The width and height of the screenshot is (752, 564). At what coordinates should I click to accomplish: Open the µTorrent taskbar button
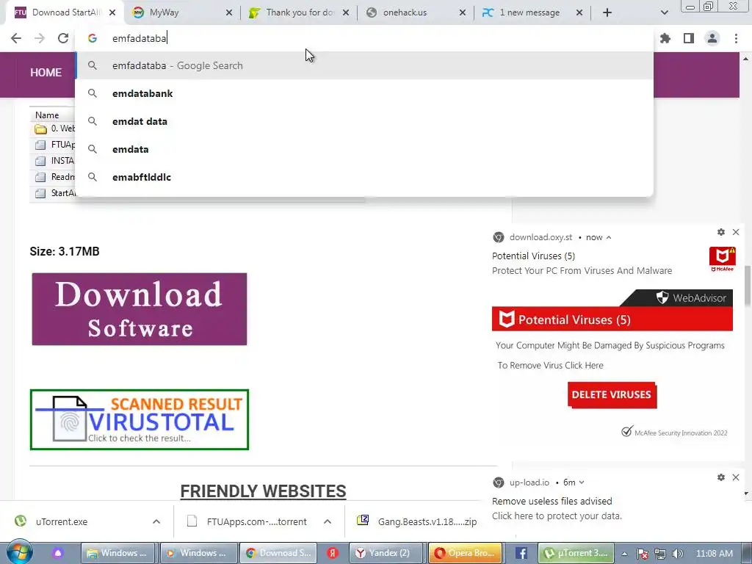click(x=577, y=553)
